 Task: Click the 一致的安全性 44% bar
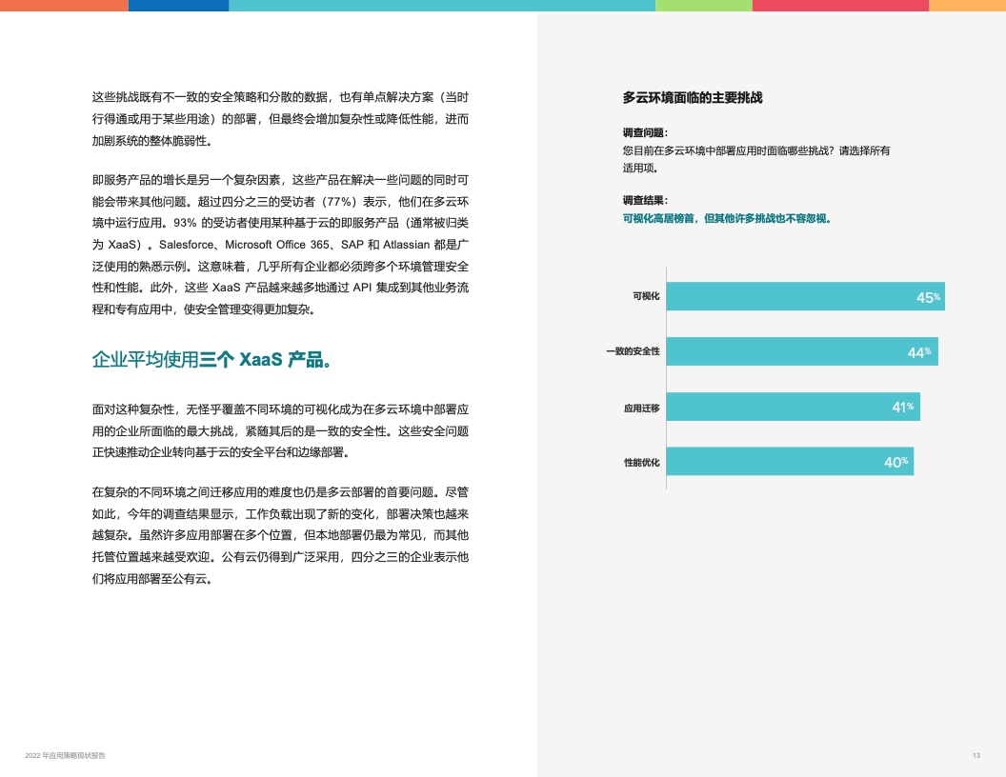pos(801,351)
